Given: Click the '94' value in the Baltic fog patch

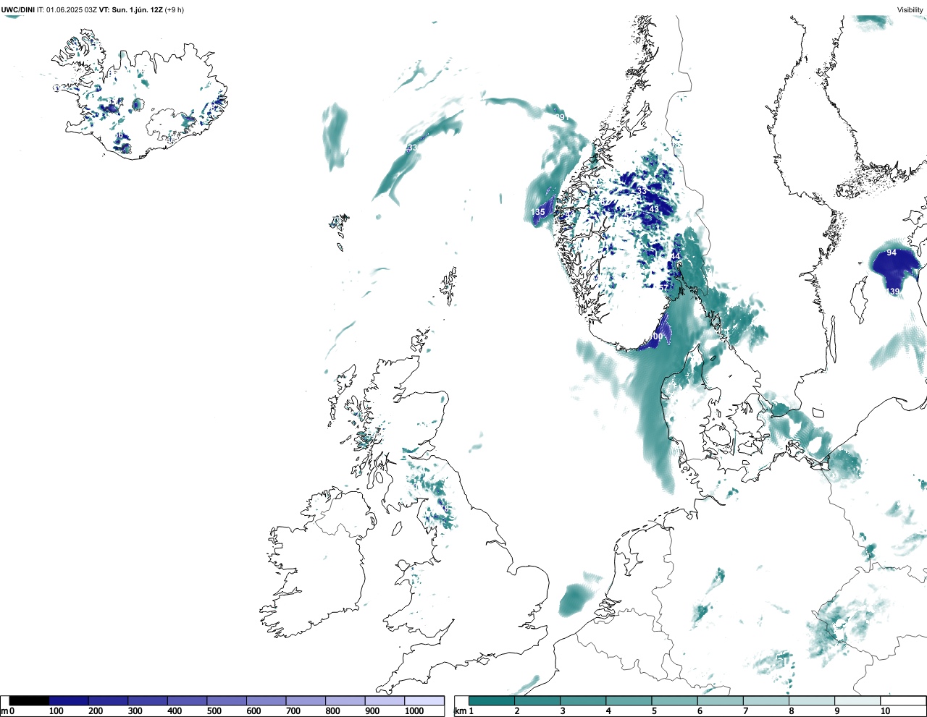Looking at the screenshot, I should 892,253.
